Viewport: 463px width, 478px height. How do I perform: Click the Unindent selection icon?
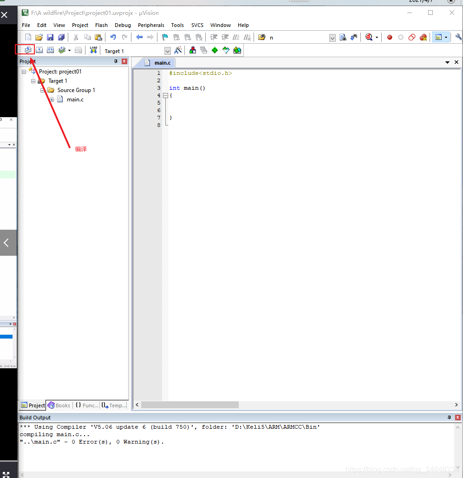(225, 37)
